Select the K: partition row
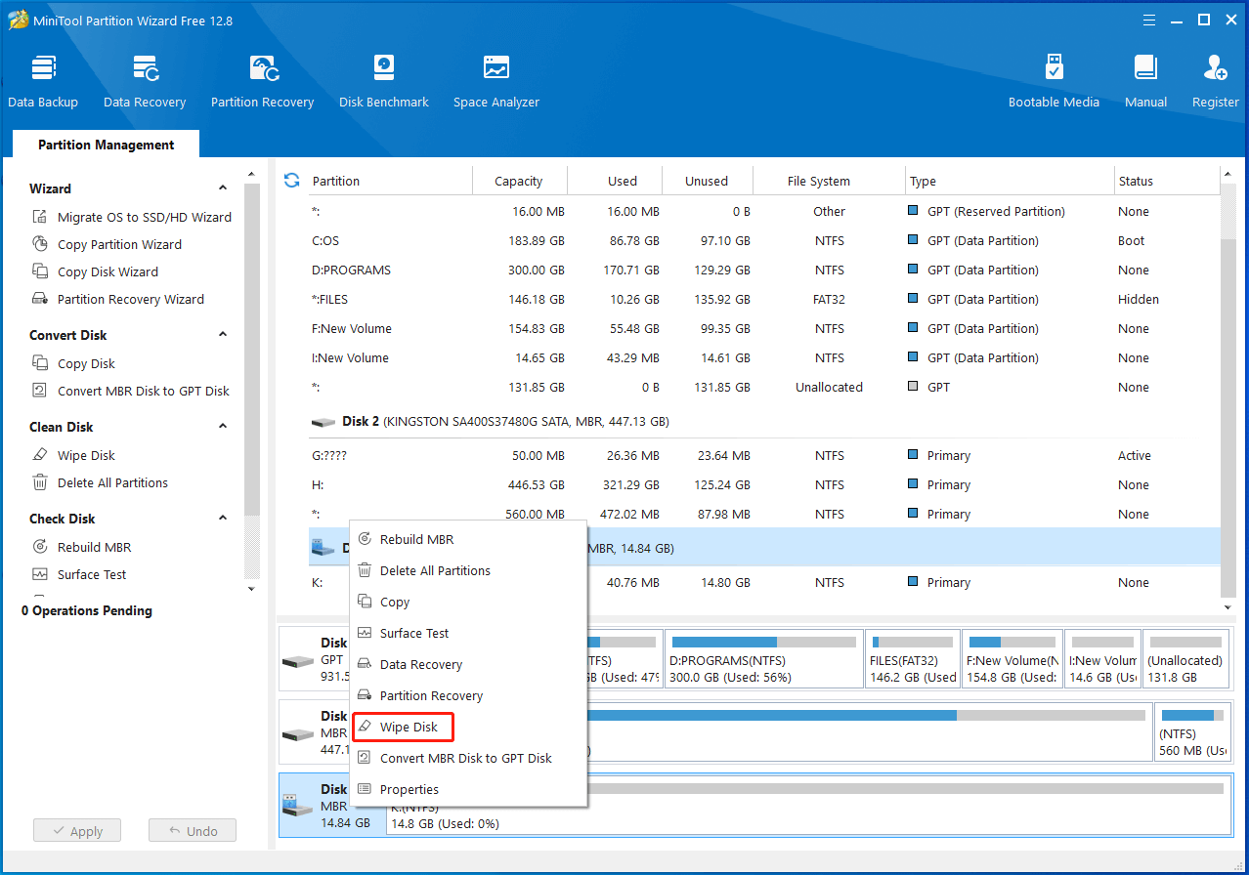Viewport: 1249px width, 875px height. coord(763,582)
